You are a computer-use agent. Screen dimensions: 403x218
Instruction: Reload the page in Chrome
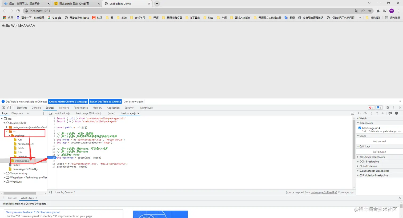tap(18, 11)
